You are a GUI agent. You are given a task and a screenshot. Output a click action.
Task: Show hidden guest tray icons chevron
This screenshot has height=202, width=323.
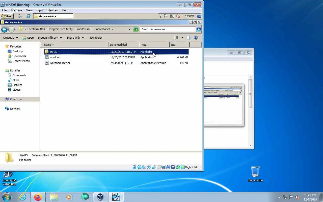[160, 16]
